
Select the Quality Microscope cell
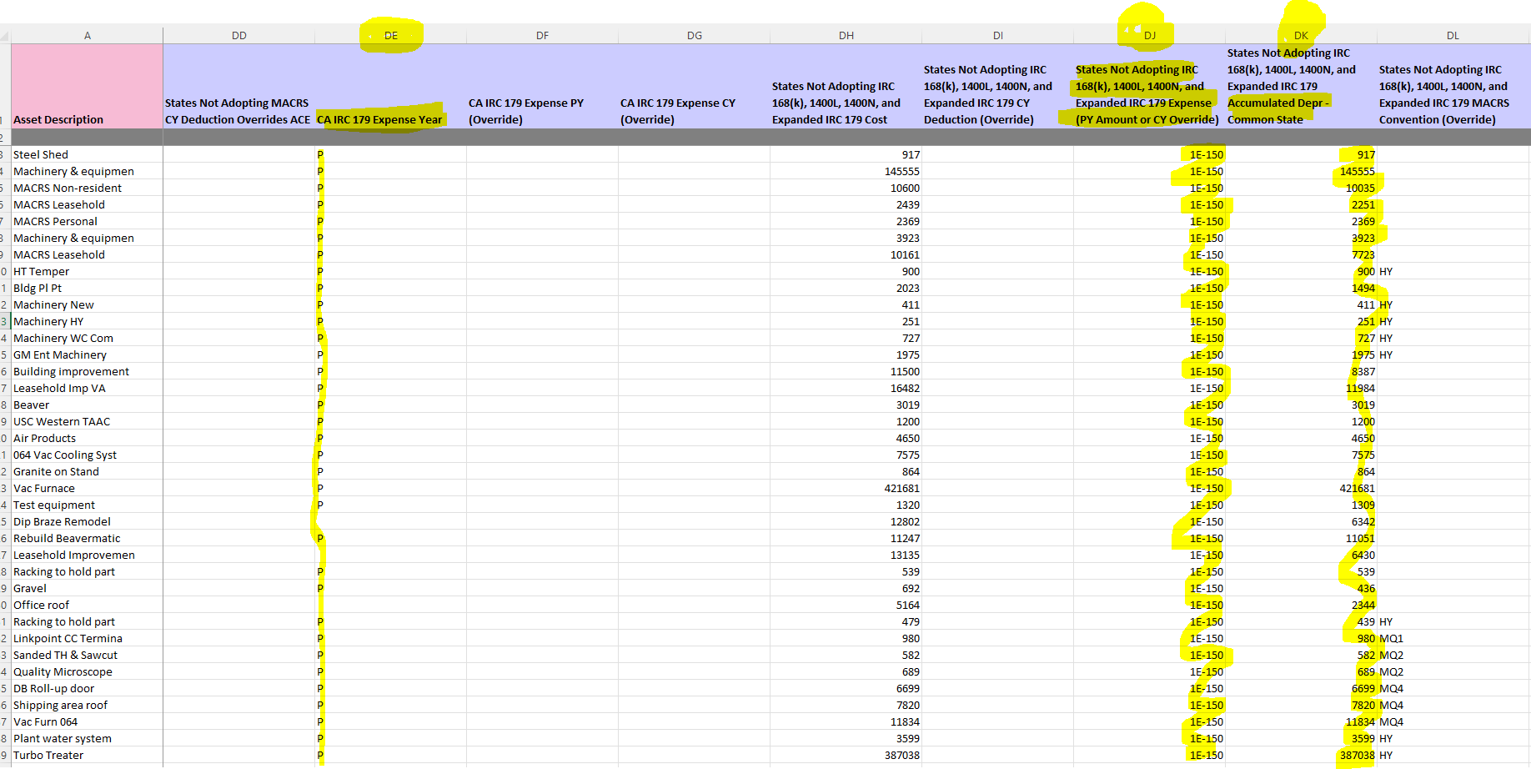(x=87, y=671)
